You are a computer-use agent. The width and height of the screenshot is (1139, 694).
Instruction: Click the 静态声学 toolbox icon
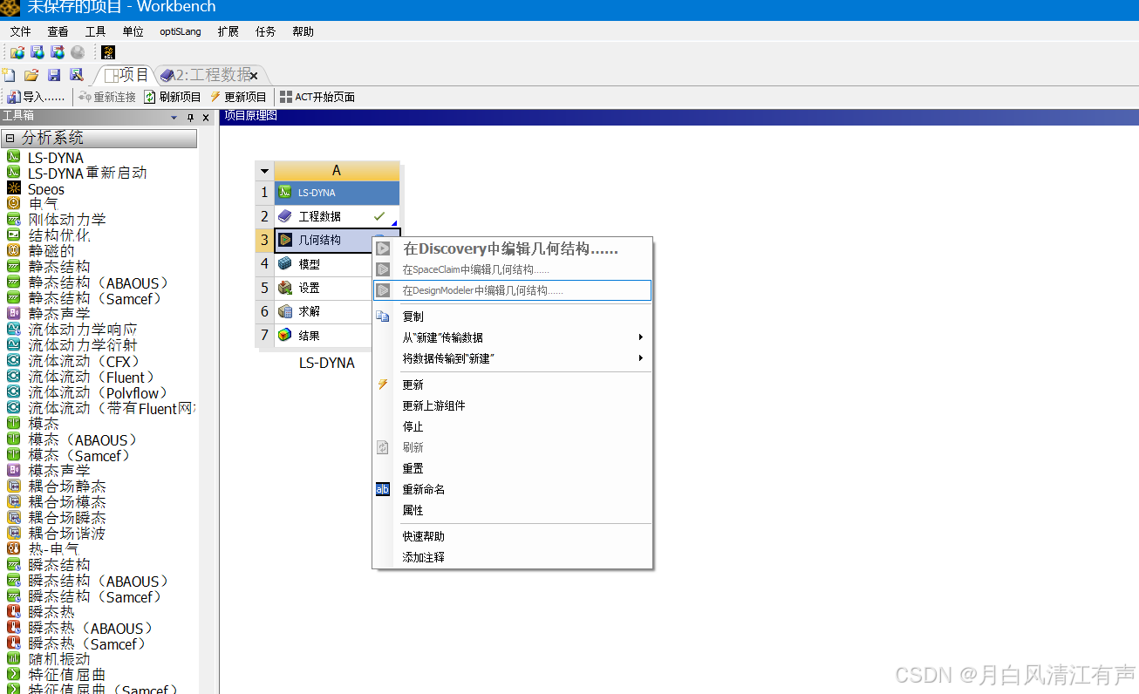(13, 314)
